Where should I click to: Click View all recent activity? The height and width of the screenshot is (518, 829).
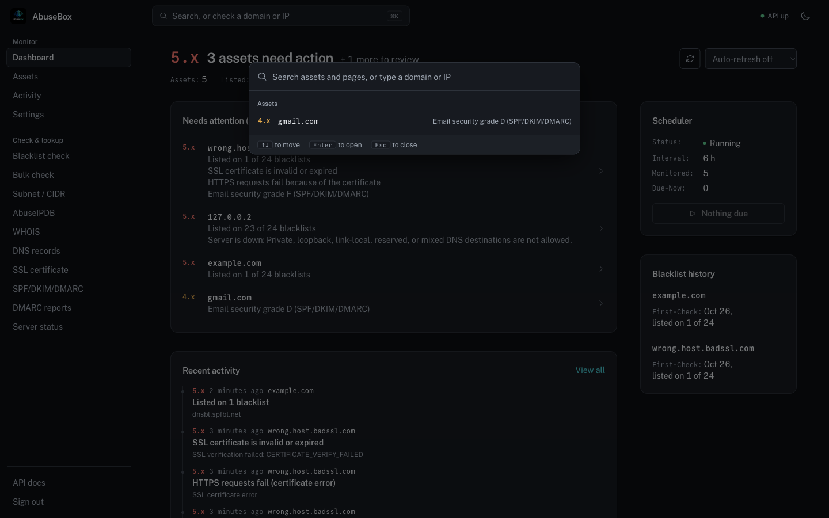(x=590, y=370)
